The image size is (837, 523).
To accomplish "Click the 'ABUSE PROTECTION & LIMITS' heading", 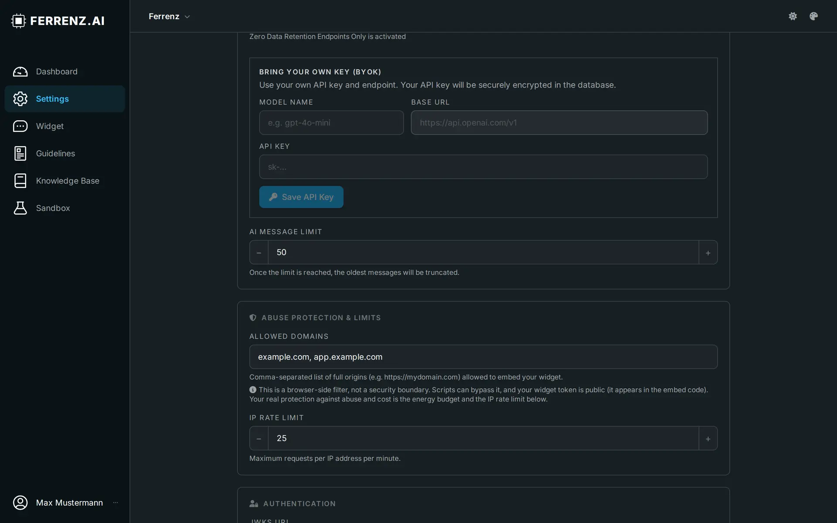I will click(x=321, y=318).
